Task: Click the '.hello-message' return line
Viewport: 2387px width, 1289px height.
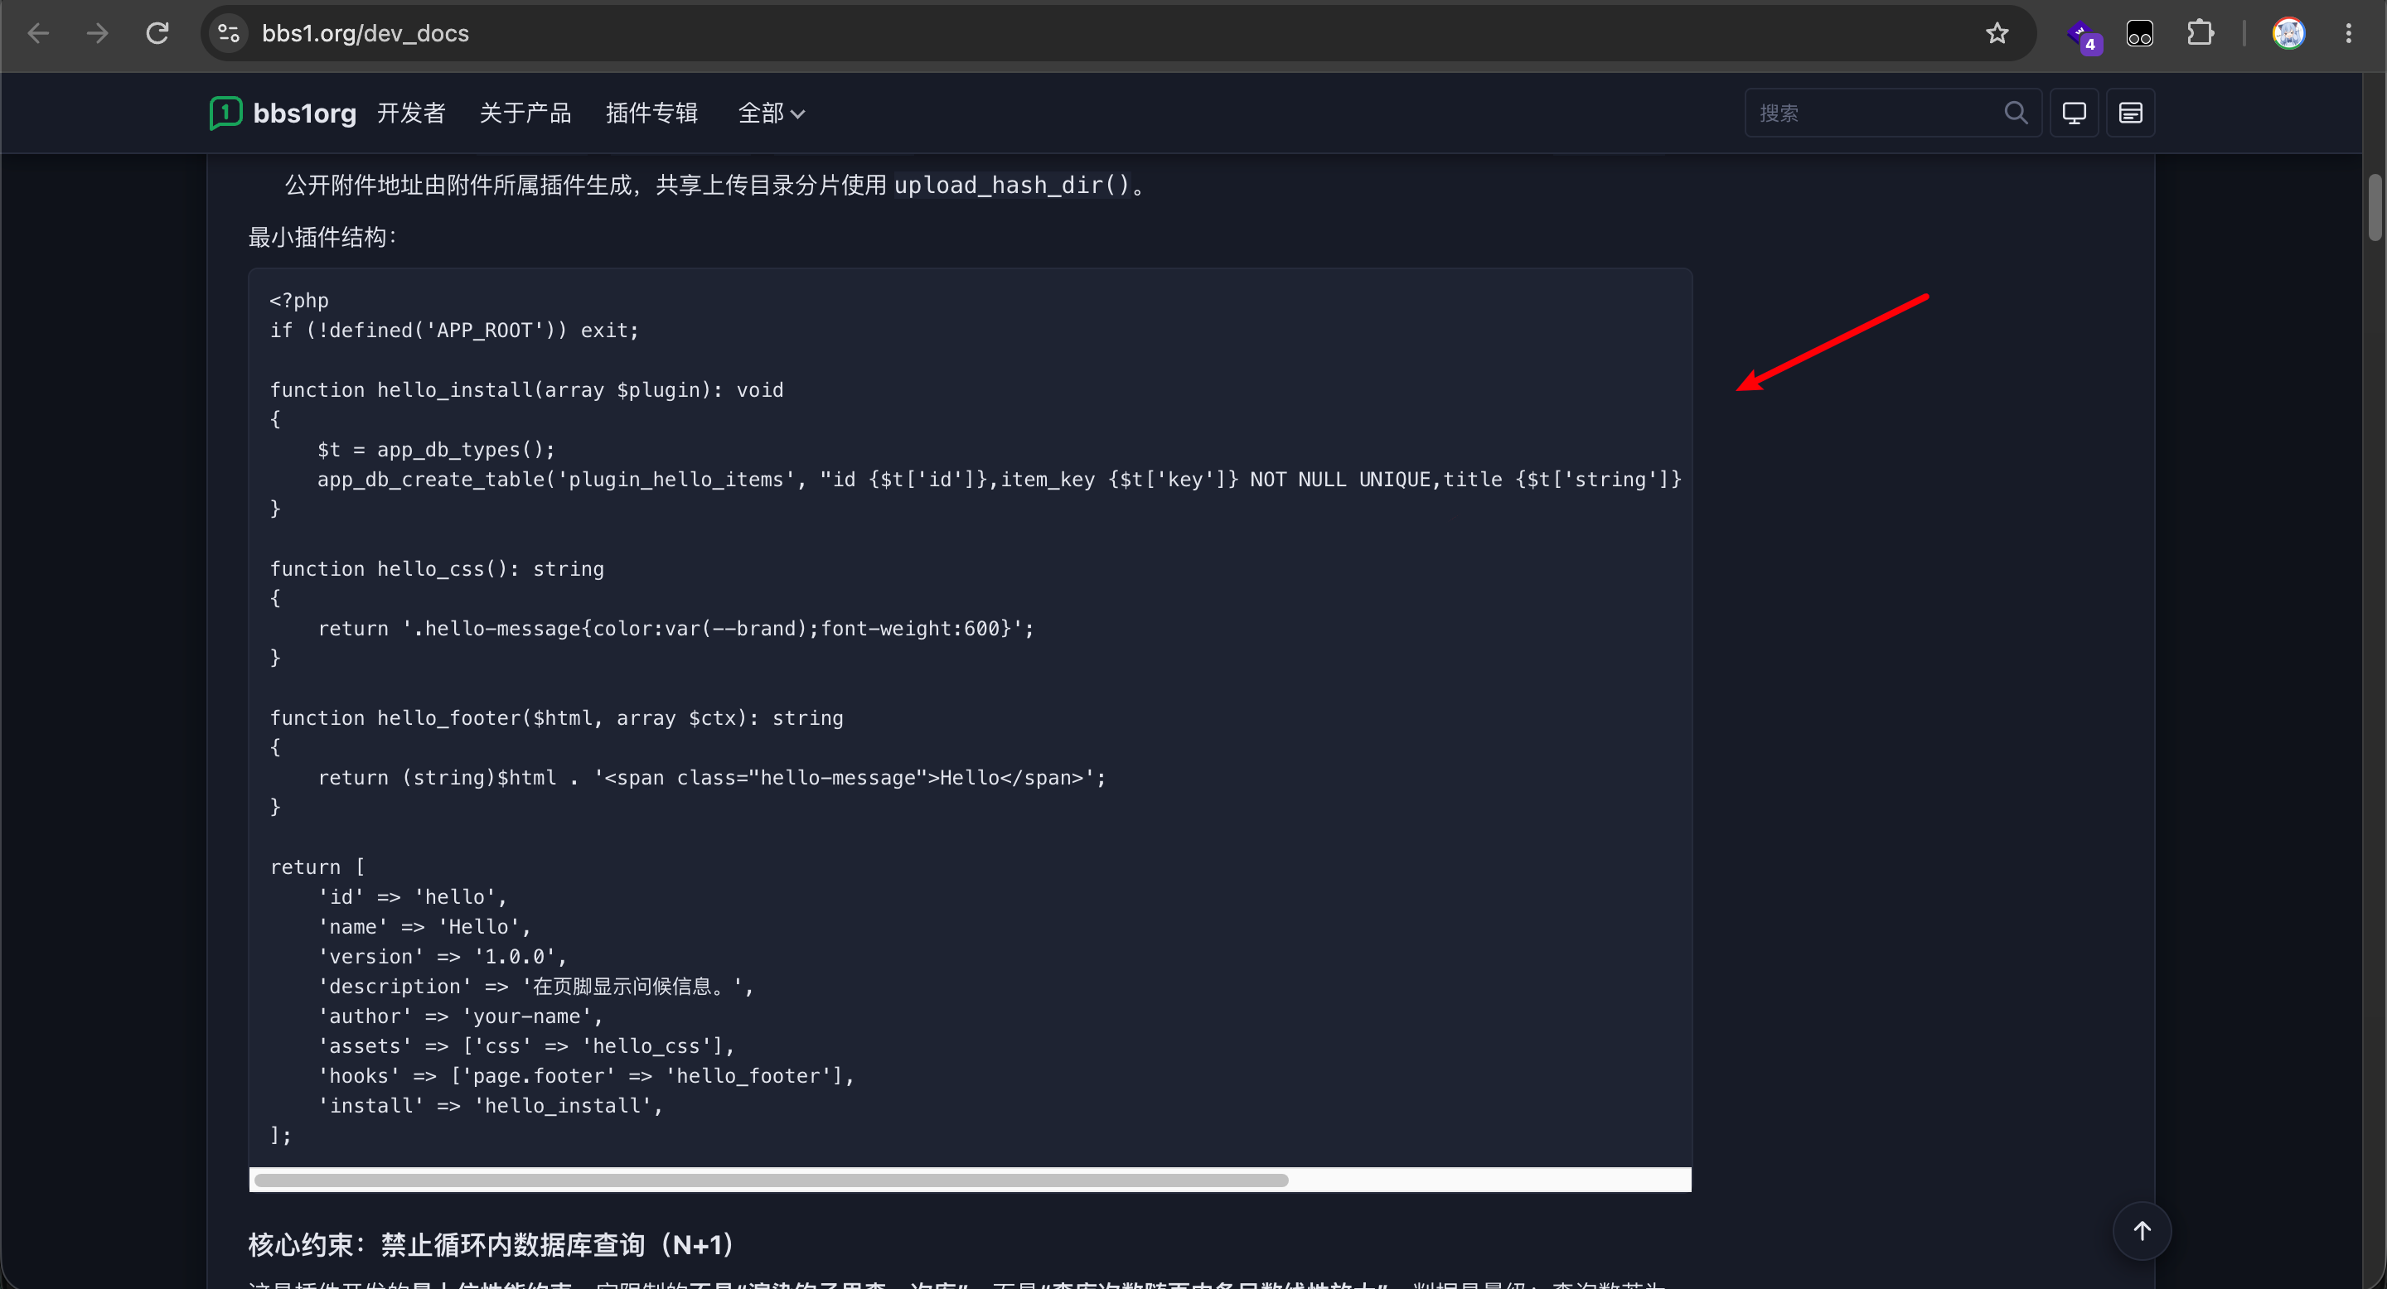Action: pos(675,629)
